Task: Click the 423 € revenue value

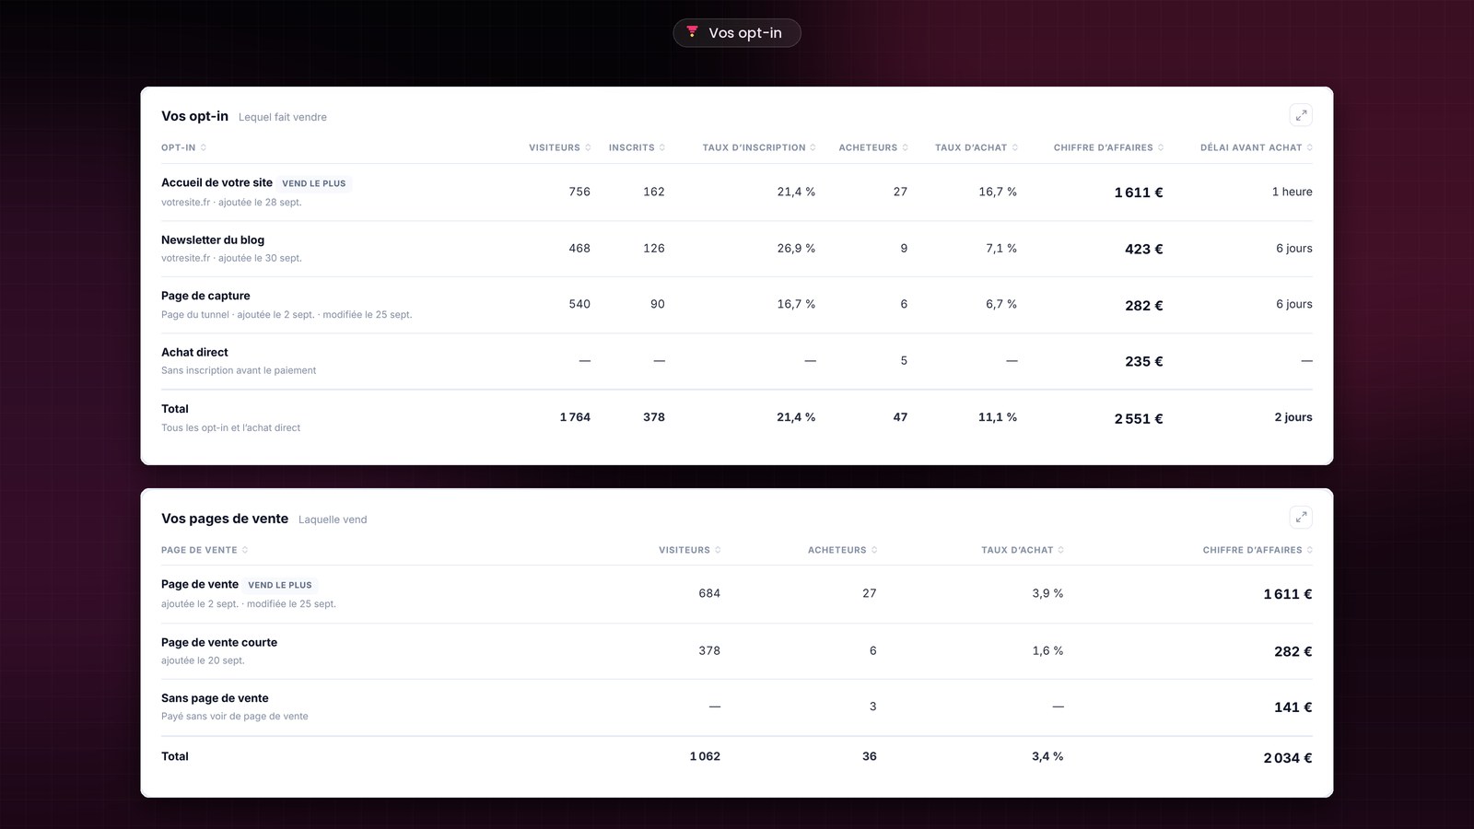Action: (1144, 249)
